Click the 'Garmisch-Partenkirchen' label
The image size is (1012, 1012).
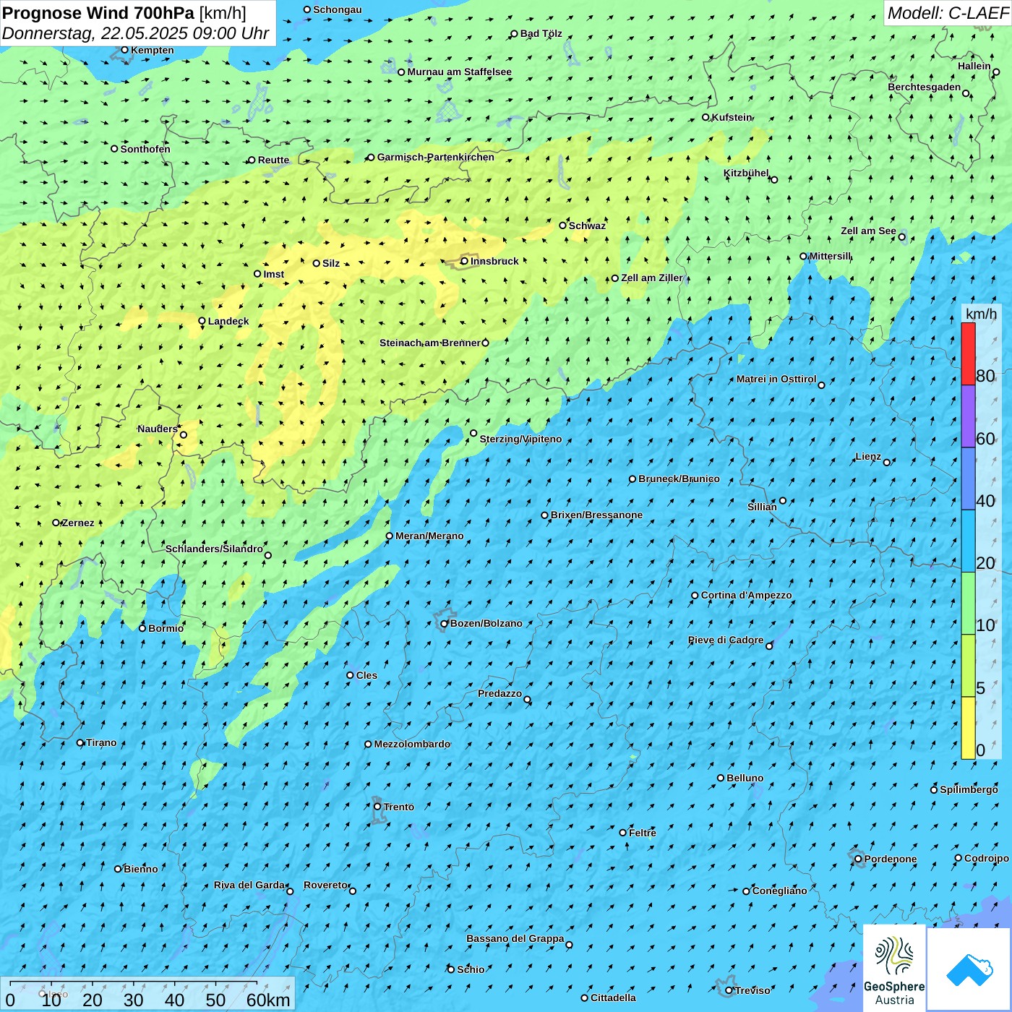tap(436, 157)
